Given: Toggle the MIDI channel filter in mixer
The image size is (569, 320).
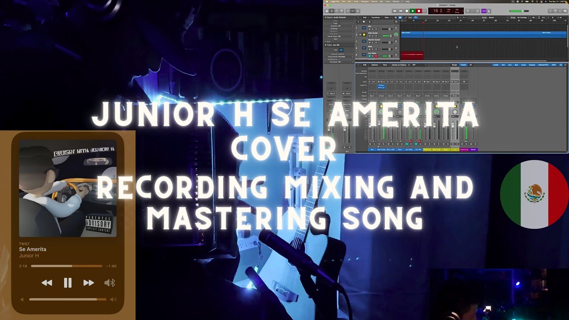Looking at the screenshot, I should coord(553,65).
